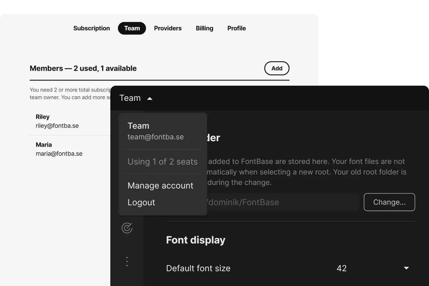Screen dimensions: 429x286
Task: Open the Subscription tab
Action: tap(92, 28)
